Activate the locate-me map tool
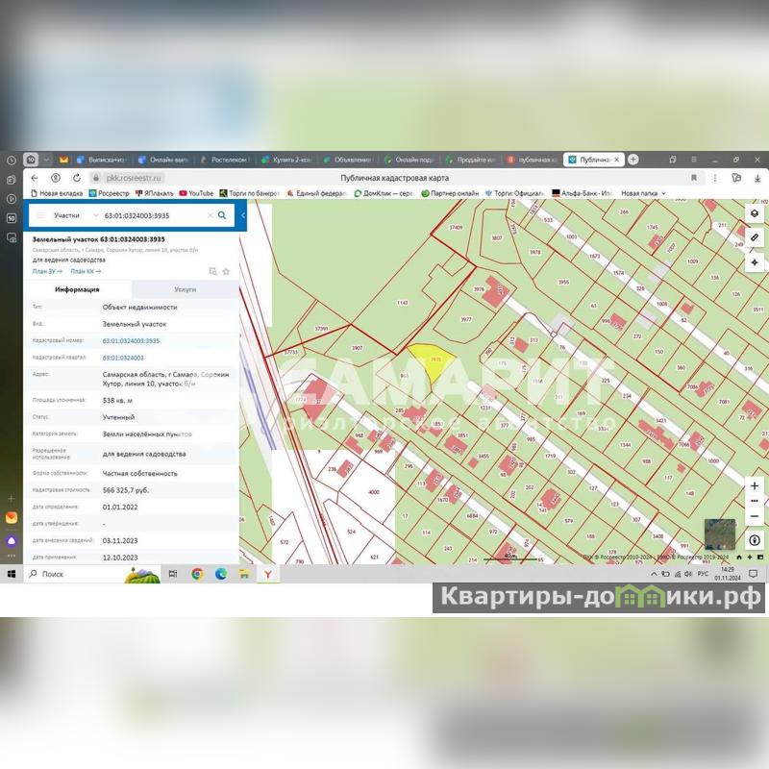 [x=755, y=261]
